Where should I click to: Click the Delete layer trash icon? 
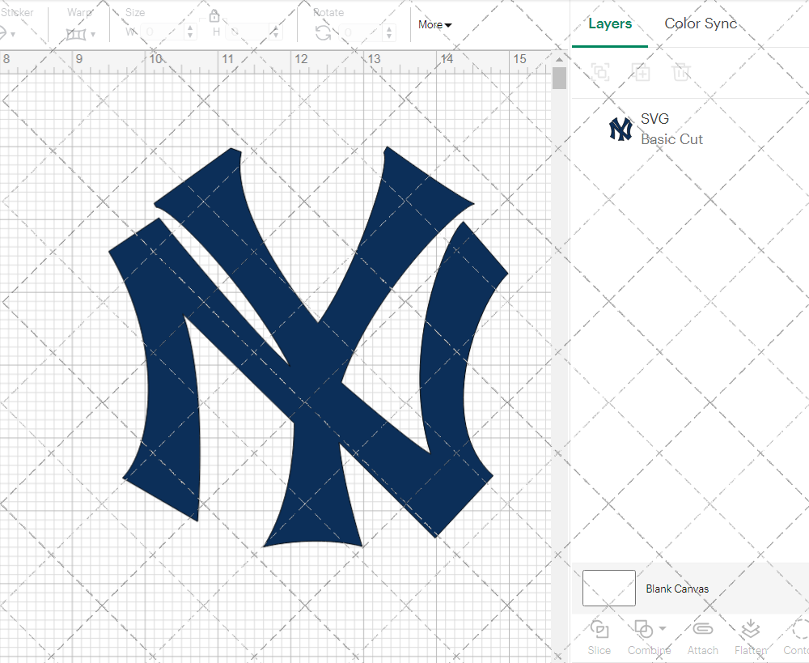pyautogui.click(x=681, y=72)
